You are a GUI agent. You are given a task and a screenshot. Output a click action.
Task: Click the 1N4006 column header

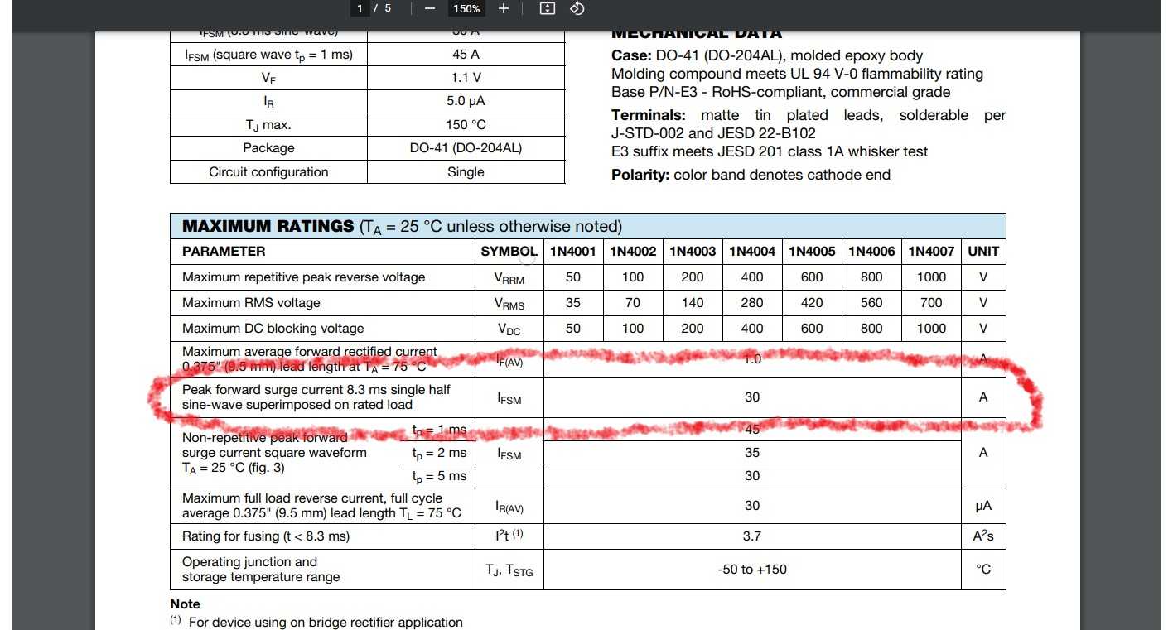[x=871, y=251]
